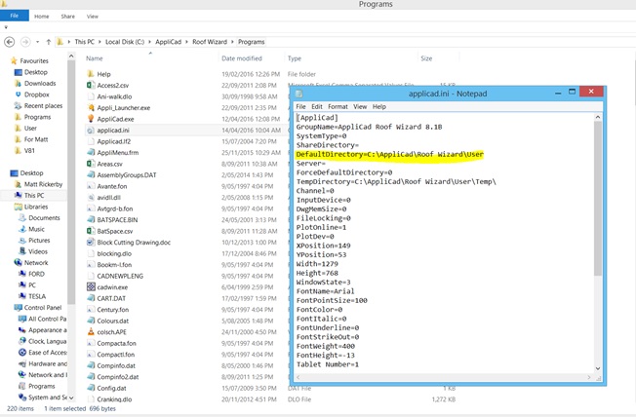Image resolution: width=636 pixels, height=417 pixels.
Task: Open Libraries in navigation tree
Action: click(36, 207)
